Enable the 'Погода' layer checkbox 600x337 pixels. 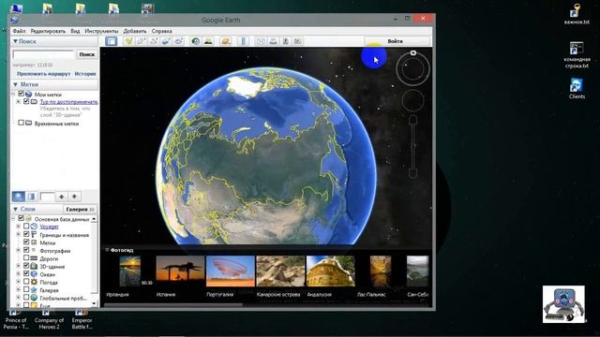[26, 282]
